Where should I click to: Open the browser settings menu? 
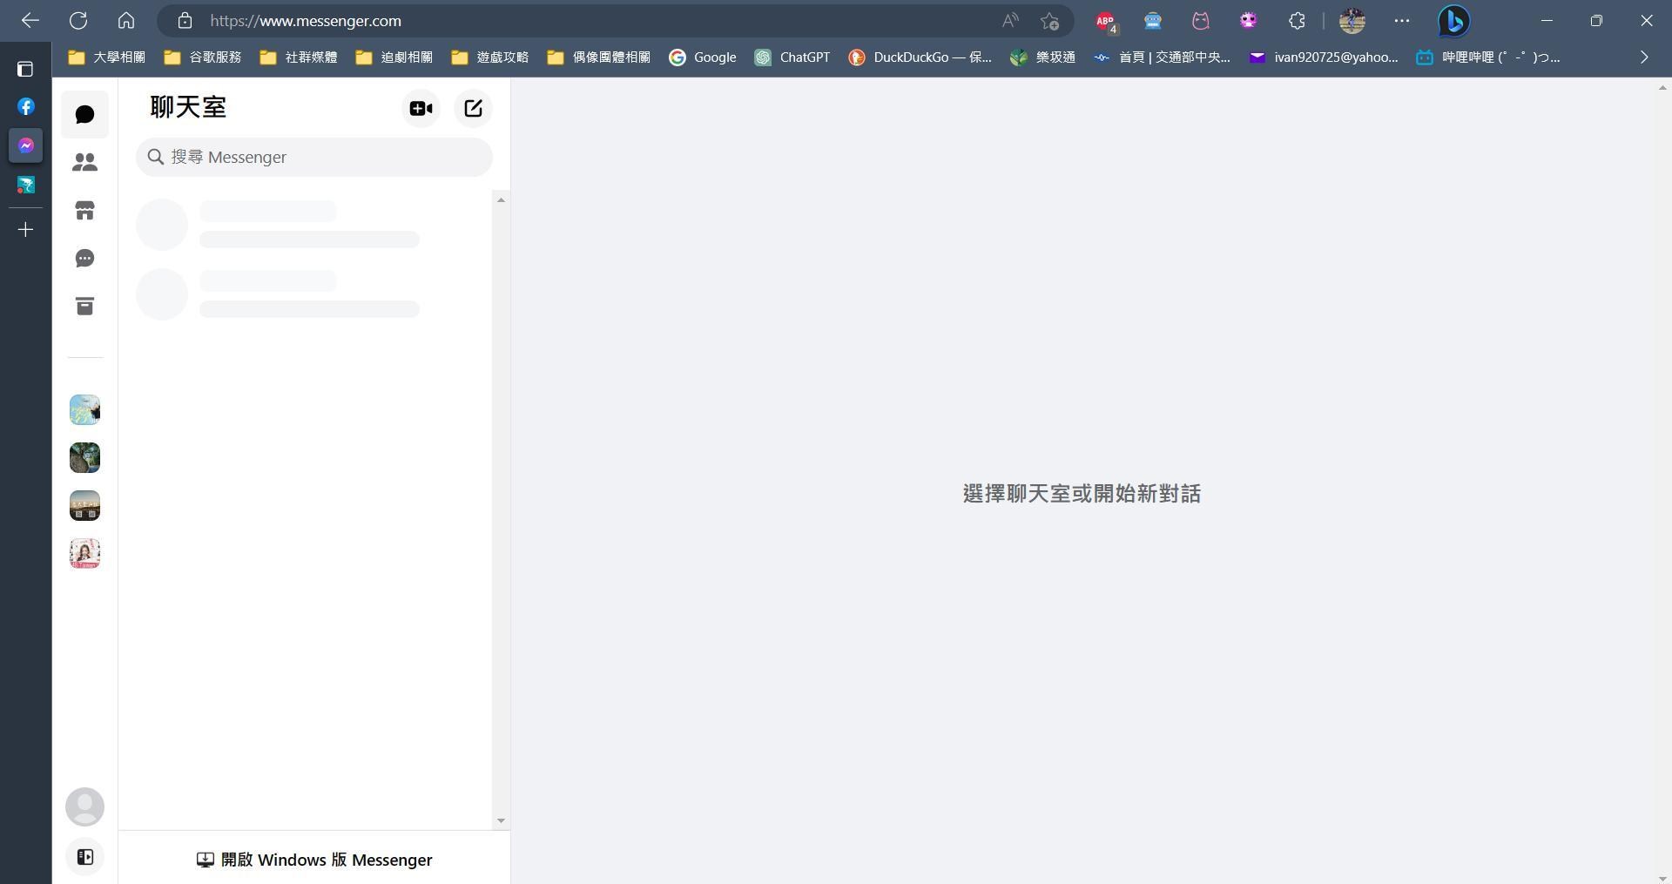(1400, 20)
